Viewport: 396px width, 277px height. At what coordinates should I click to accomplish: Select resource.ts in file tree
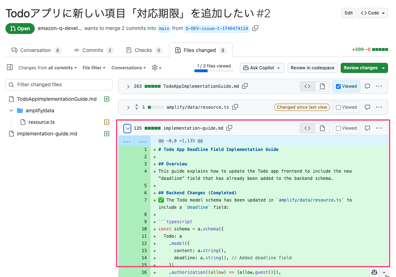pos(42,122)
